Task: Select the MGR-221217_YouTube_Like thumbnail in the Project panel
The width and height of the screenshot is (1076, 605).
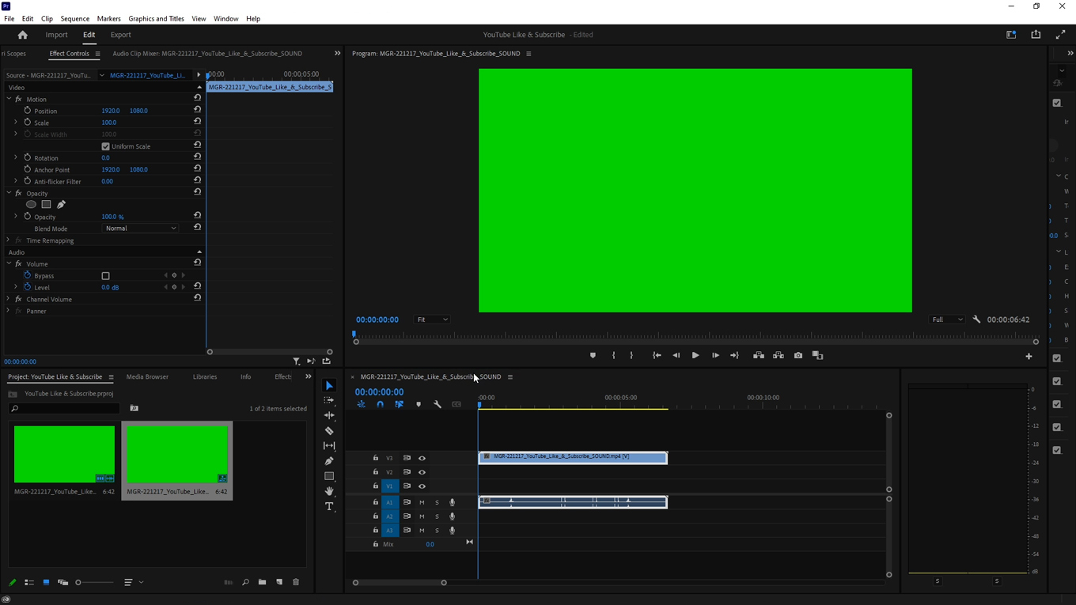Action: click(x=64, y=454)
